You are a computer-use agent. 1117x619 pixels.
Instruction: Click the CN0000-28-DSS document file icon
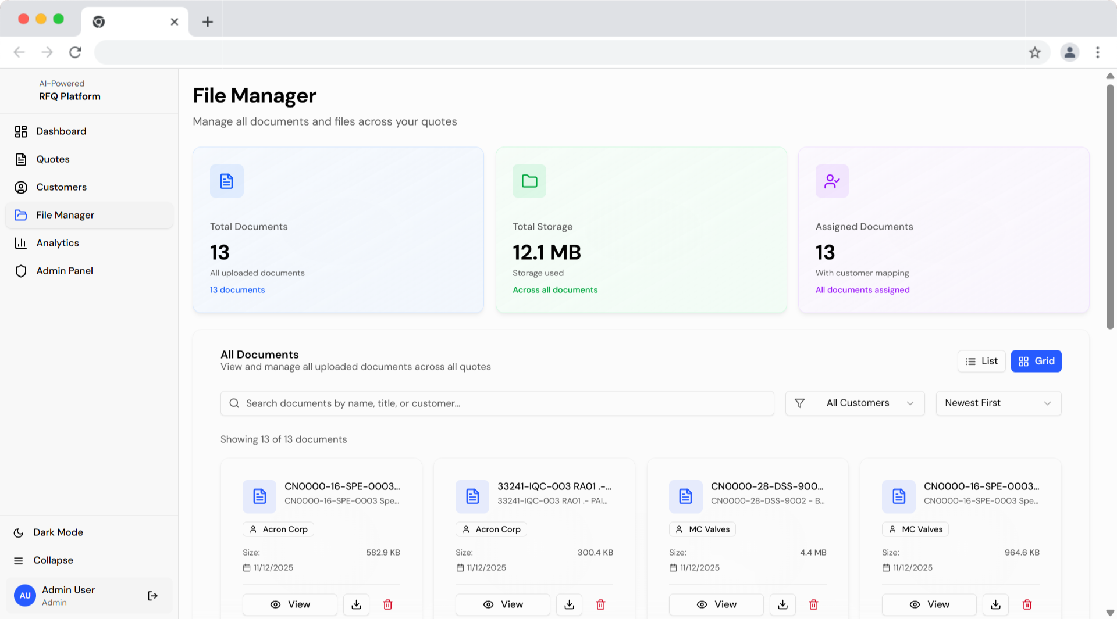tap(686, 496)
